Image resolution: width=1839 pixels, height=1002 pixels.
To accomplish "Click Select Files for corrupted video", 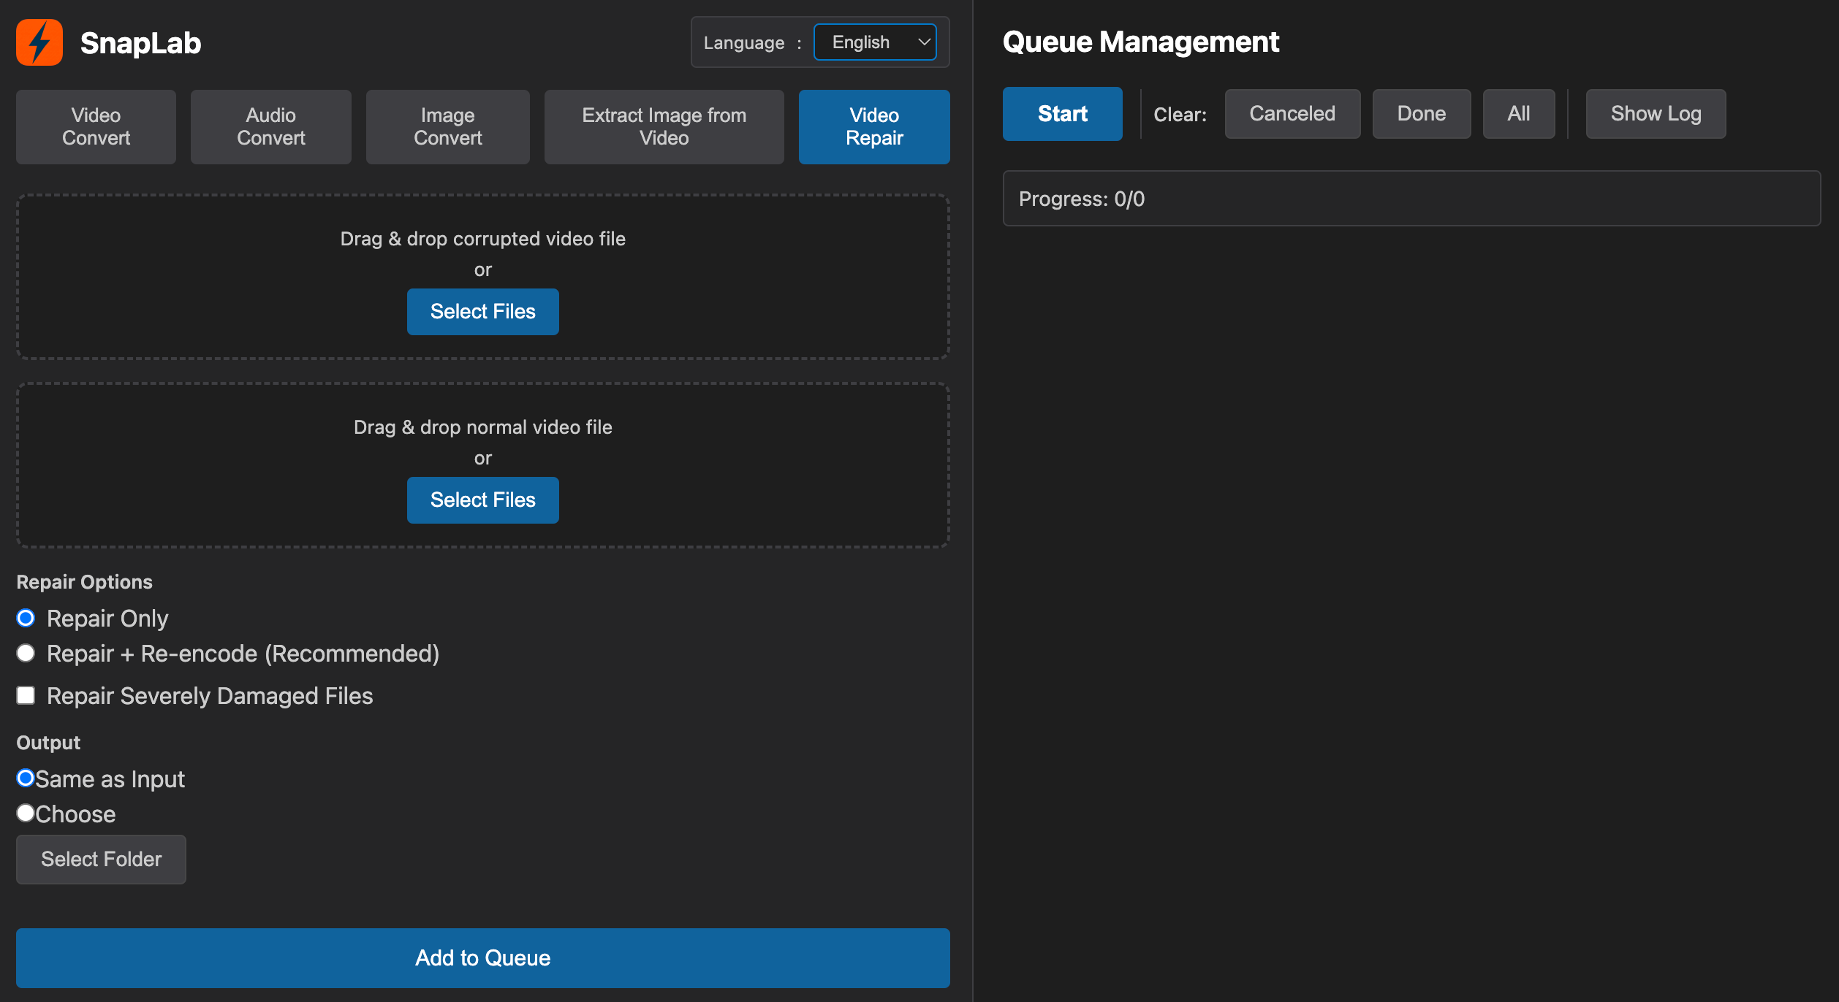I will point(482,312).
